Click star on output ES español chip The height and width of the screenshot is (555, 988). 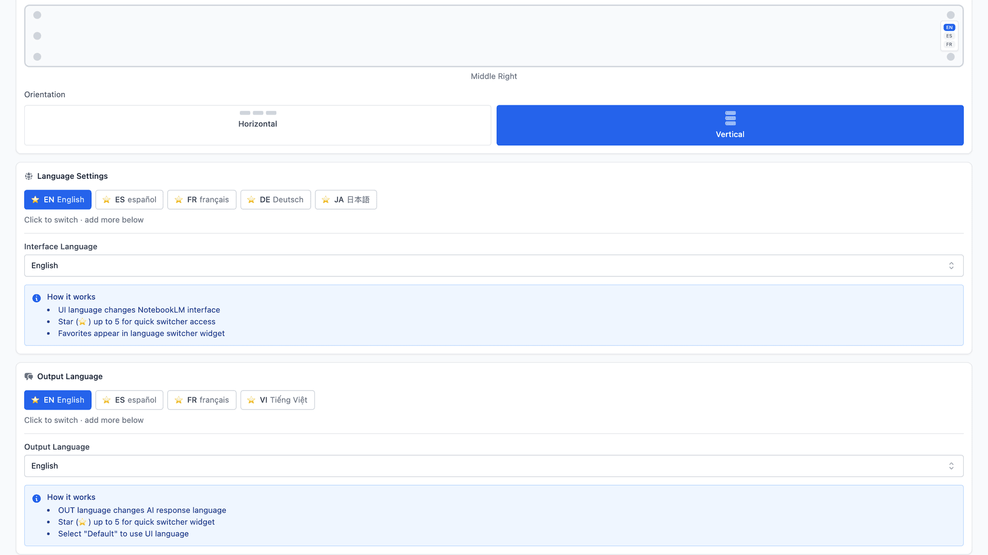pyautogui.click(x=107, y=400)
